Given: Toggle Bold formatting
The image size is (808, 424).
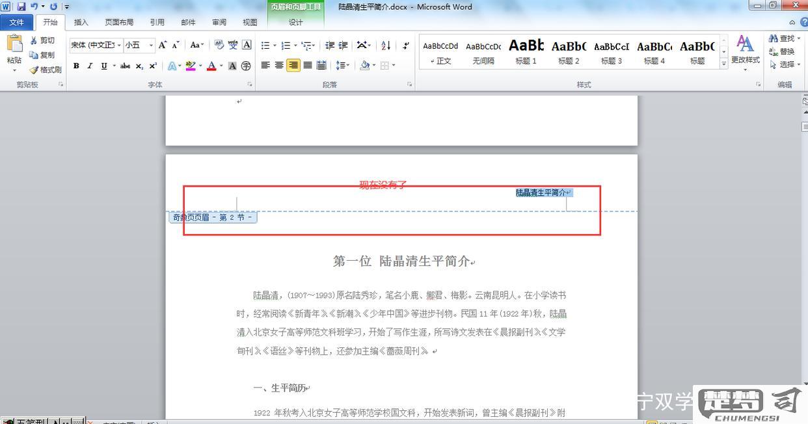Looking at the screenshot, I should pos(76,66).
